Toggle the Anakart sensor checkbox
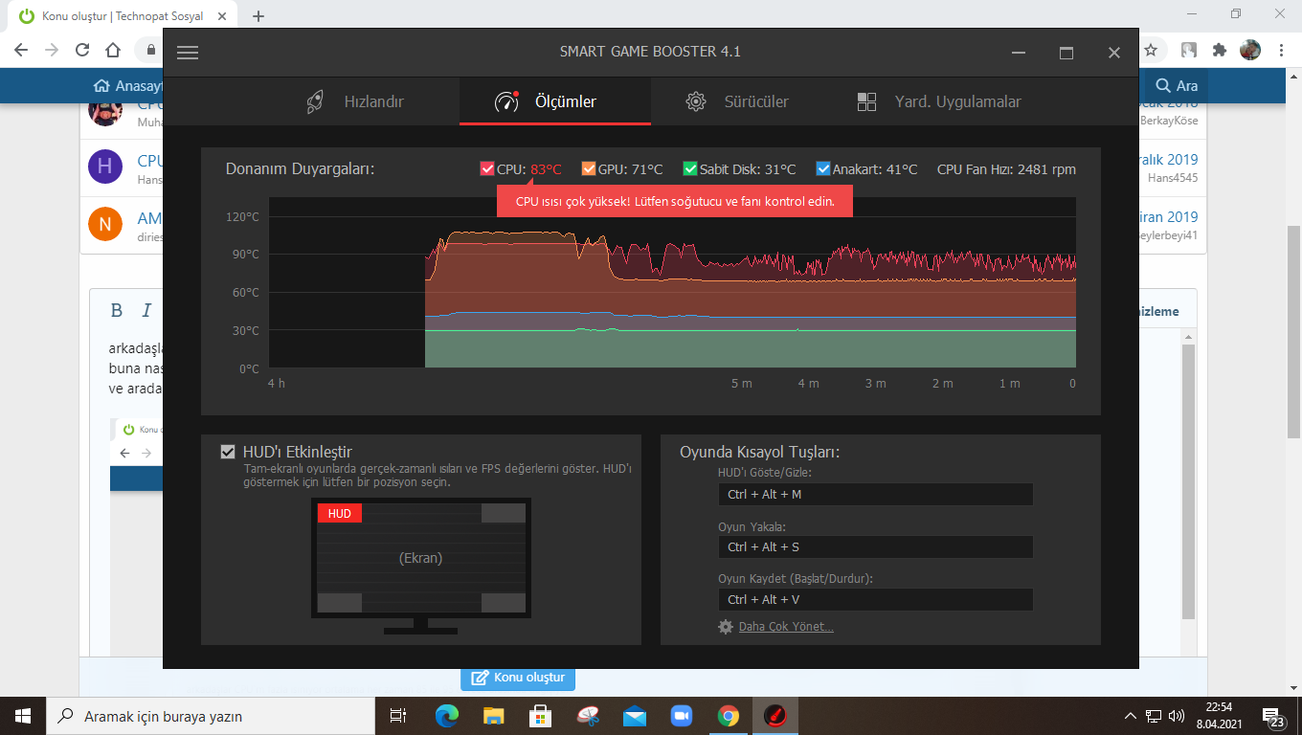Image resolution: width=1302 pixels, height=735 pixels. [x=823, y=169]
